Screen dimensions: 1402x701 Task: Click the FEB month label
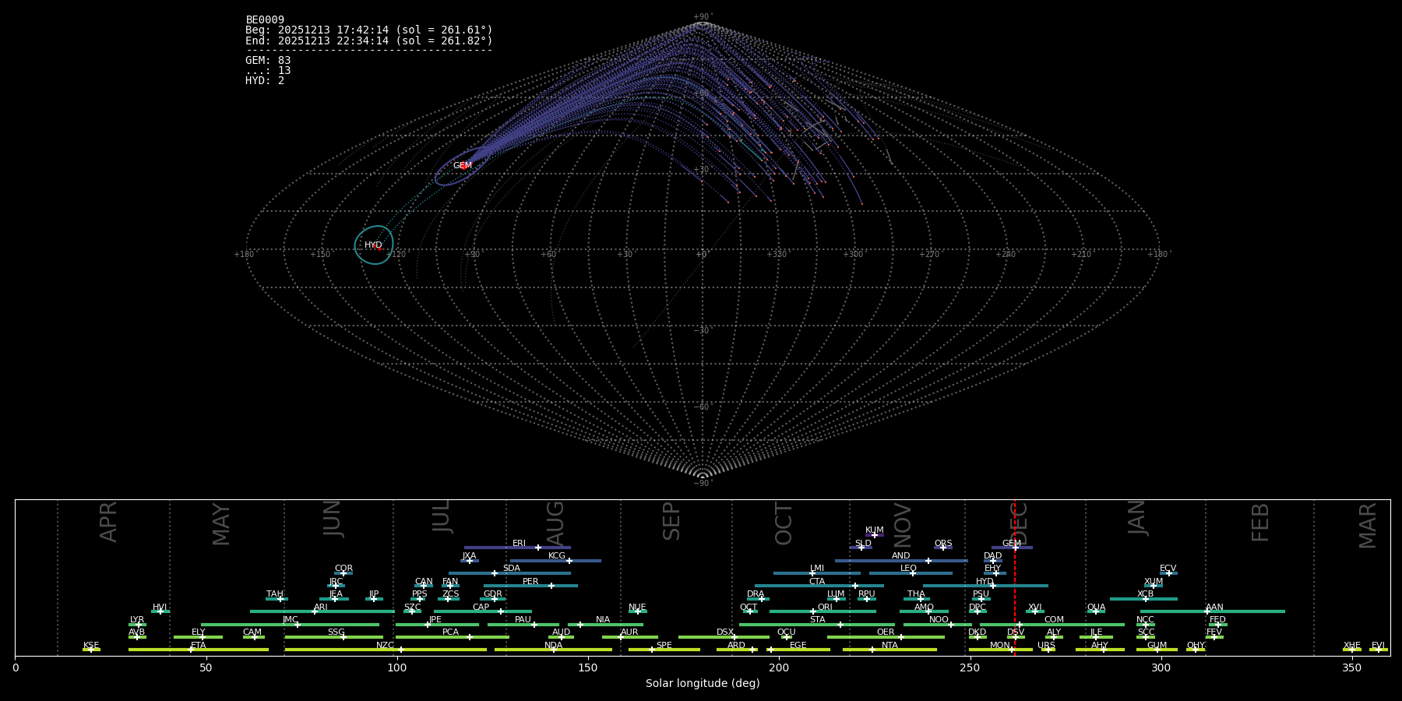point(1260,523)
